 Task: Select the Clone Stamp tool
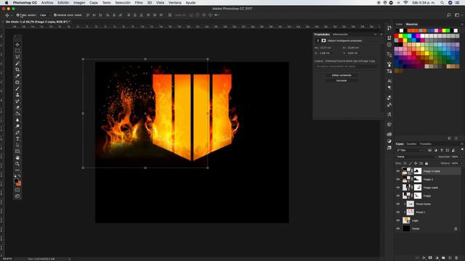coord(17,95)
